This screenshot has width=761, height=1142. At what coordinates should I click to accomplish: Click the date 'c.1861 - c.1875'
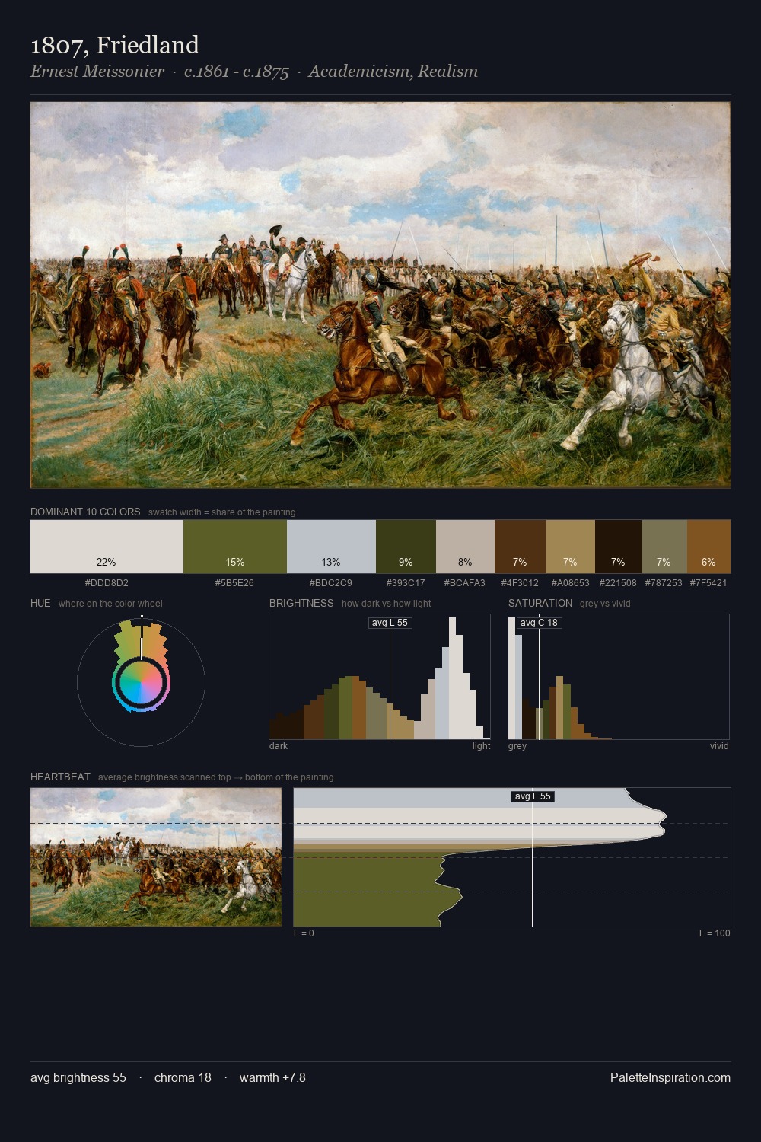(237, 72)
